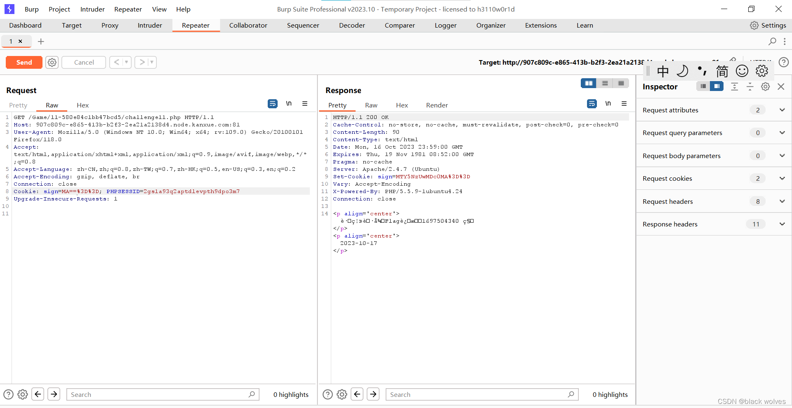This screenshot has height=408, width=792.
Task: Close Repeater tab 1
Action: coord(20,41)
